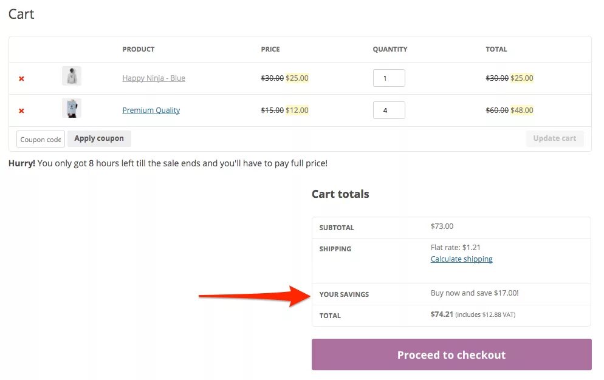The image size is (604, 380).
Task: Open the Happy Ninja - Blue link
Action: 154,78
